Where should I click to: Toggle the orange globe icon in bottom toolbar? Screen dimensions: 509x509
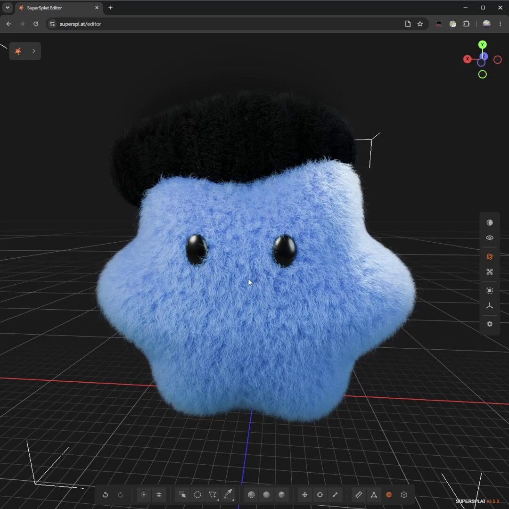389,494
